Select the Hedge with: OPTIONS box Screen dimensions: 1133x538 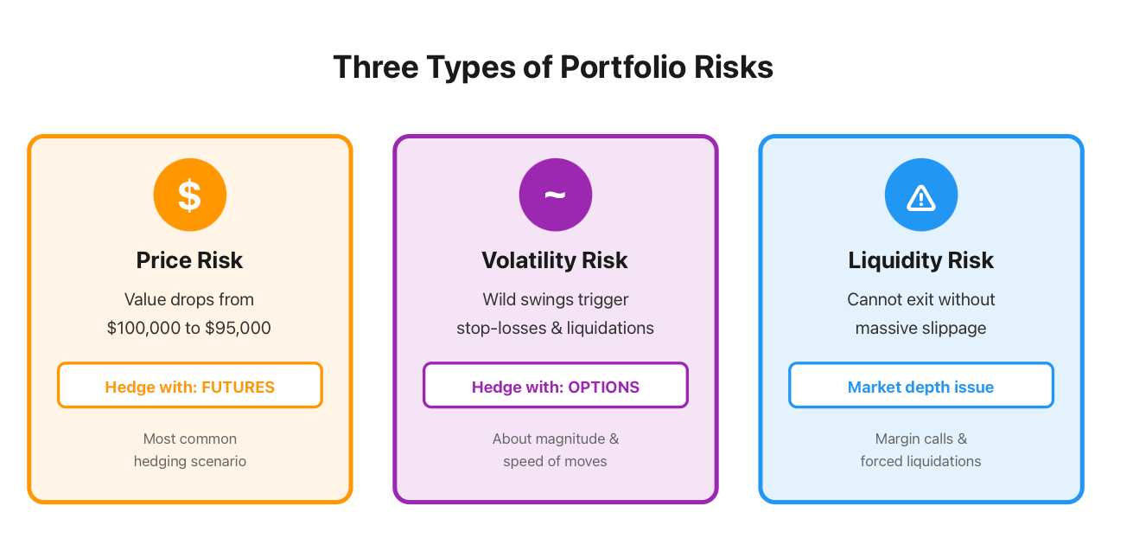(556, 386)
